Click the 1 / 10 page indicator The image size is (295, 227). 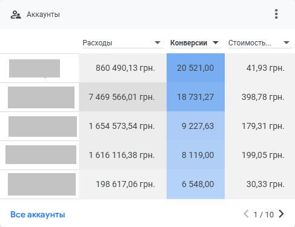pos(264,214)
